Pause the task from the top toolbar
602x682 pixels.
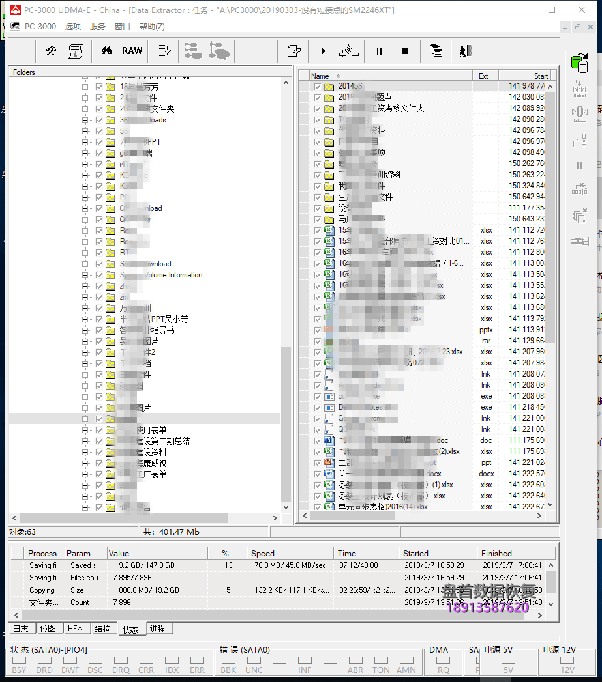tap(379, 51)
